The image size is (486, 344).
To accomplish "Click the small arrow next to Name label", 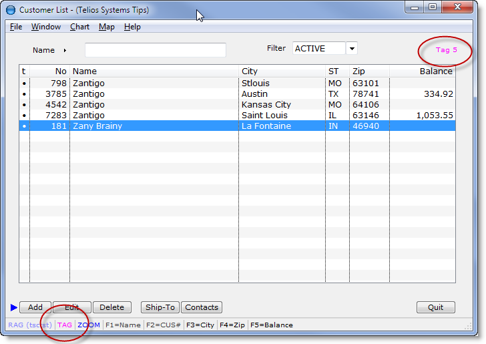I will (x=65, y=50).
